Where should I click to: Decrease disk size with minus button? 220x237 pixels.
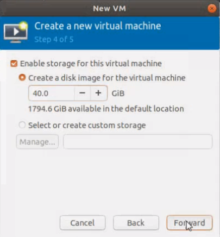[x=82, y=93]
